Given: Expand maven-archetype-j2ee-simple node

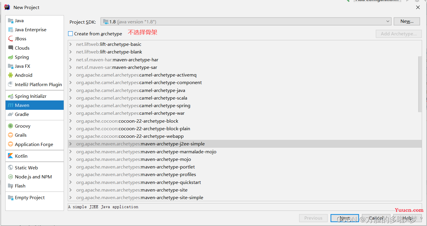Looking at the screenshot, I should [x=70, y=144].
